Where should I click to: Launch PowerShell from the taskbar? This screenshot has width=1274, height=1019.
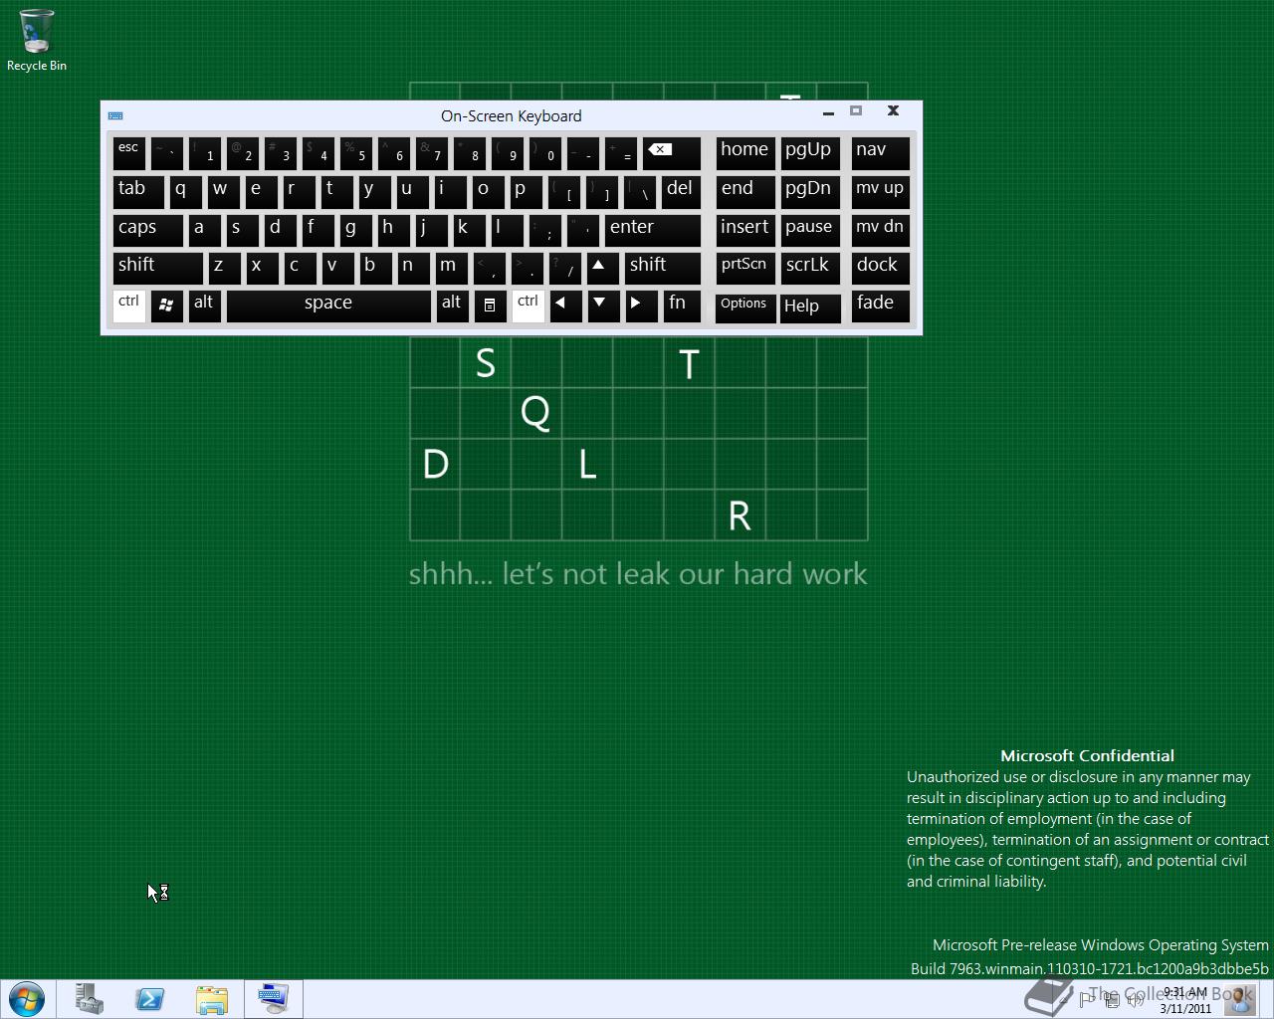150,999
